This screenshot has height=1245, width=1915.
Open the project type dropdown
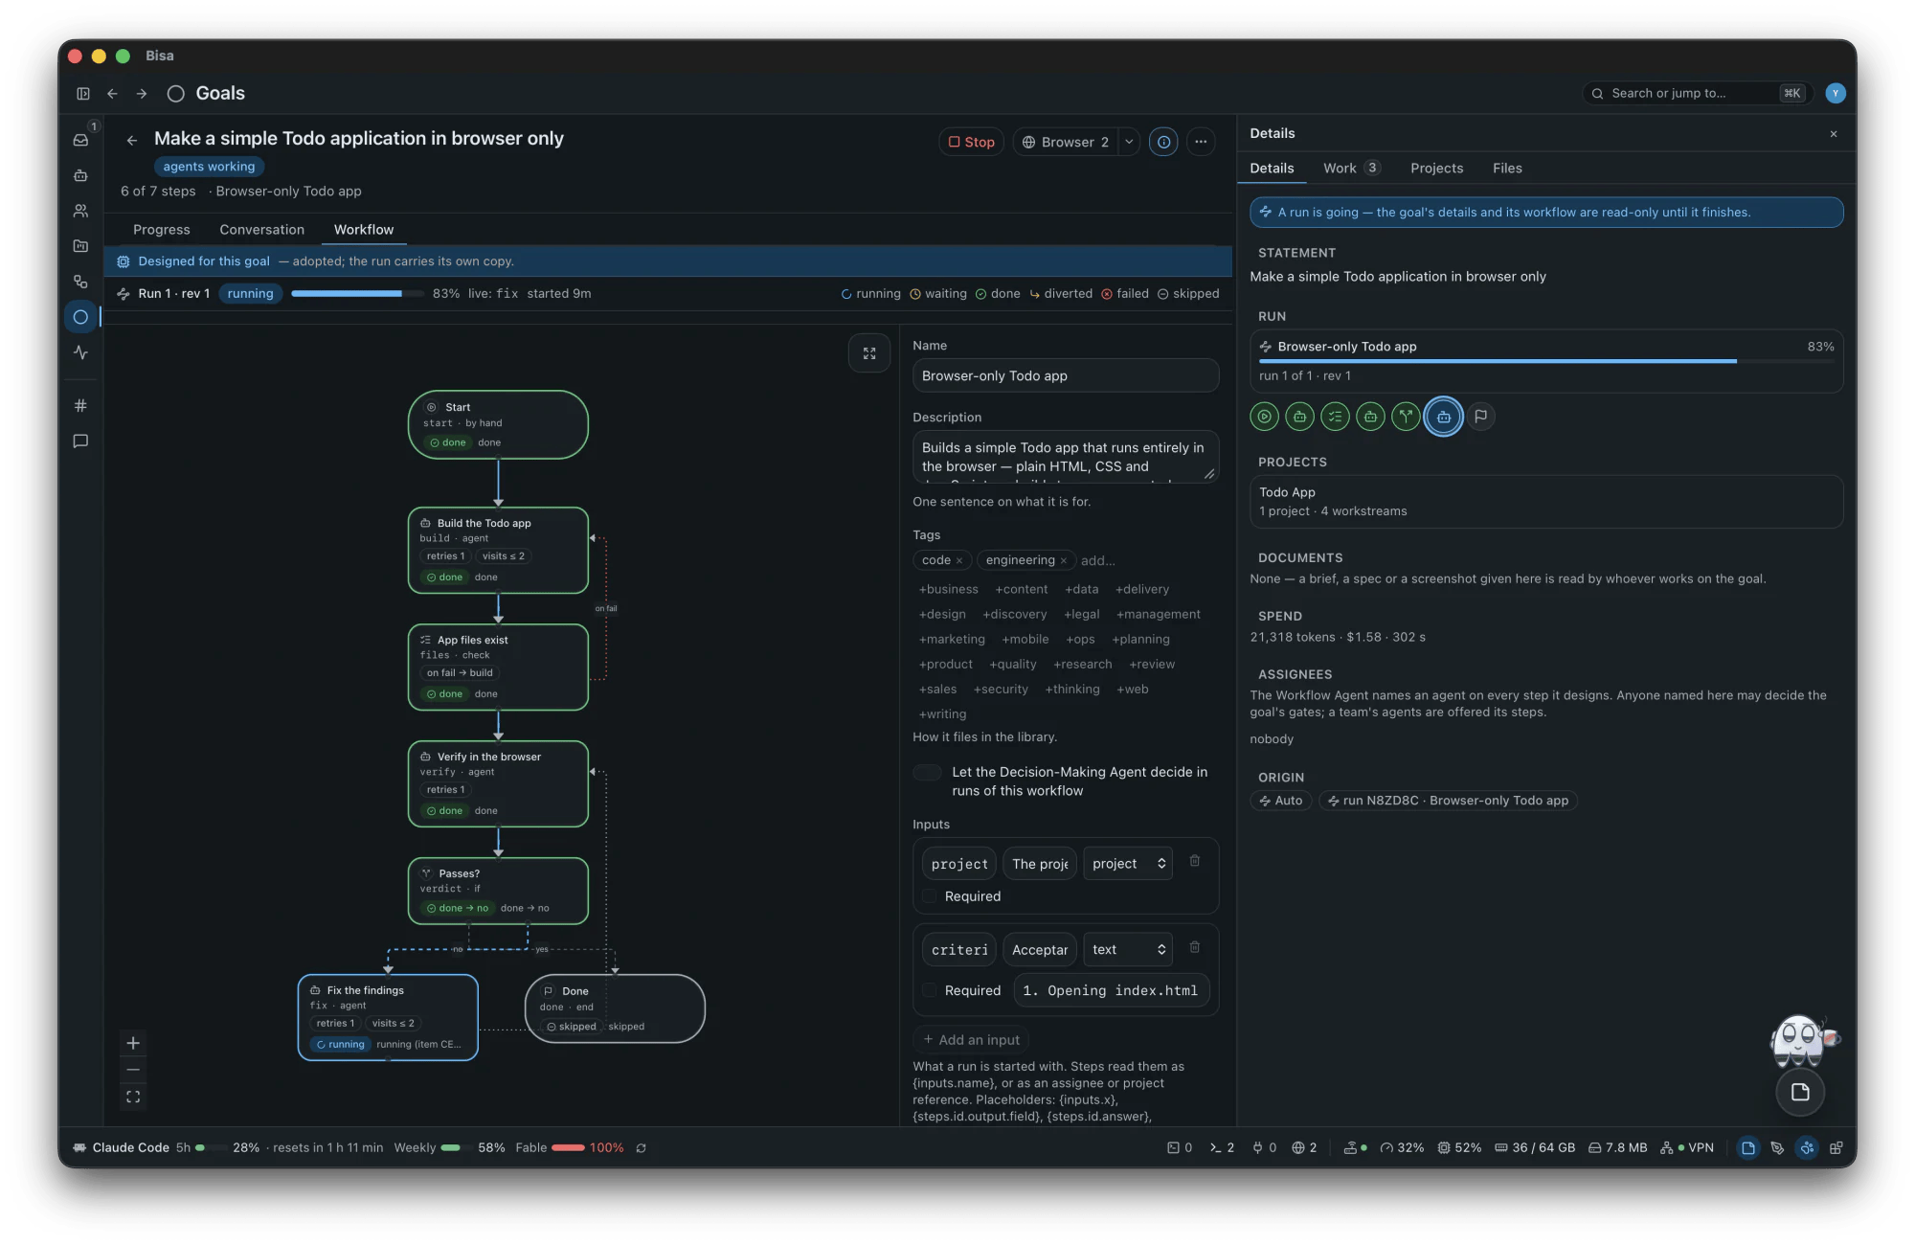pos(1128,864)
